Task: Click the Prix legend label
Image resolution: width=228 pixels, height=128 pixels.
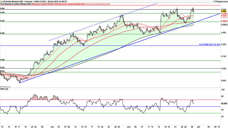Action: 2,4
